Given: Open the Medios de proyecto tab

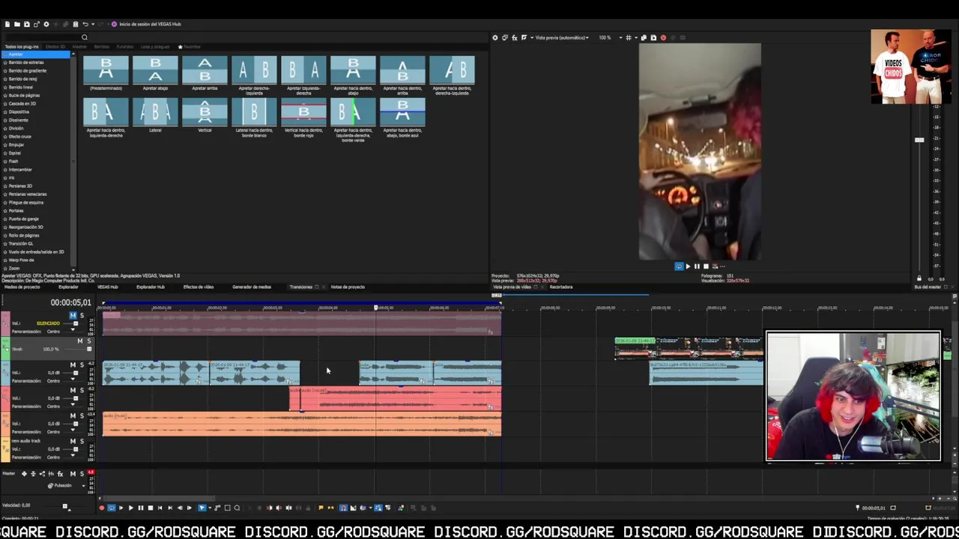Looking at the screenshot, I should tap(22, 287).
